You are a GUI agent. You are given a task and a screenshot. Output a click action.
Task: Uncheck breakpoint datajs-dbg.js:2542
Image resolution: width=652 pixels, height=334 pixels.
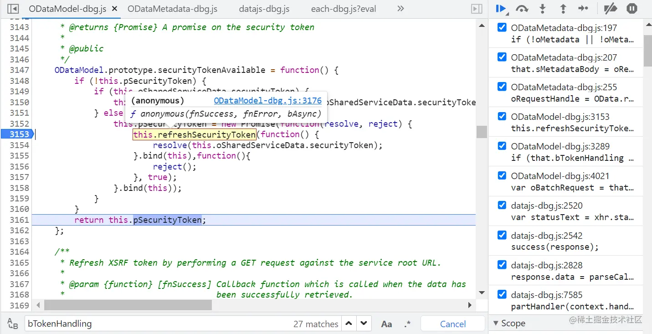[x=502, y=235]
